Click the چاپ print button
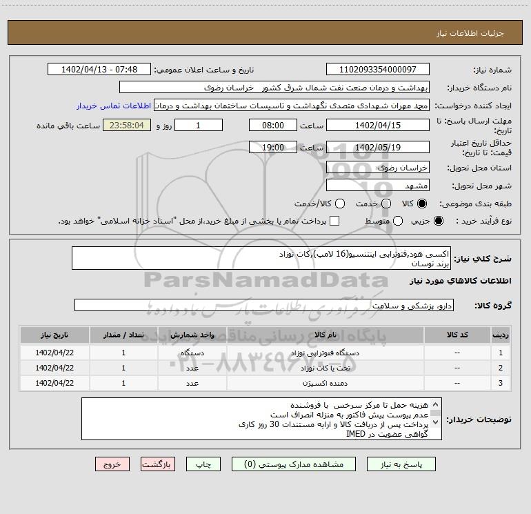The width and height of the screenshot is (531, 514). pos(203,464)
